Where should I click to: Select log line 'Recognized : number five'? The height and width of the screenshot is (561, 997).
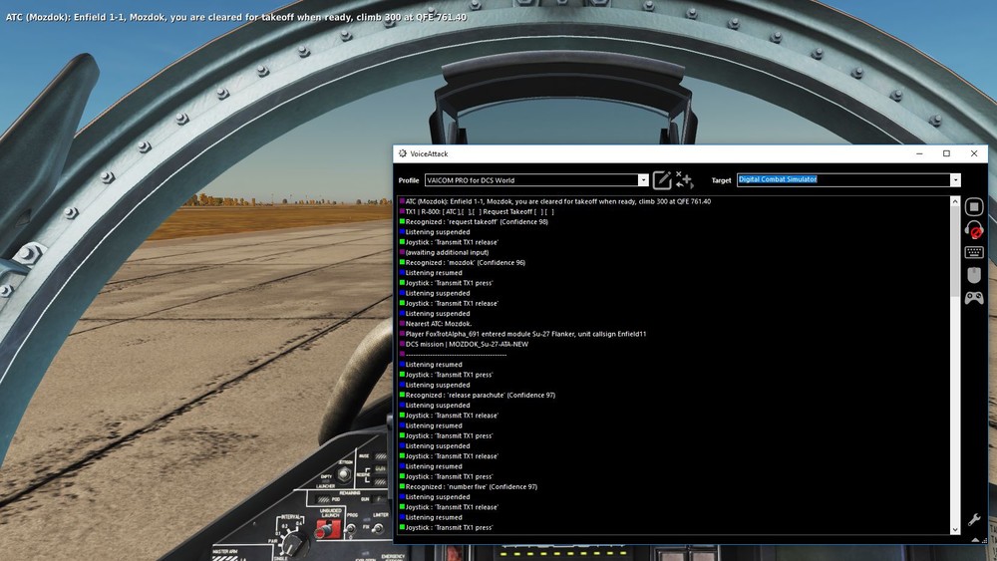(x=468, y=486)
